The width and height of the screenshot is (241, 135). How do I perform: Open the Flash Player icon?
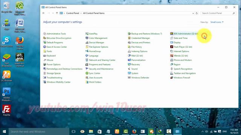tap(172, 47)
